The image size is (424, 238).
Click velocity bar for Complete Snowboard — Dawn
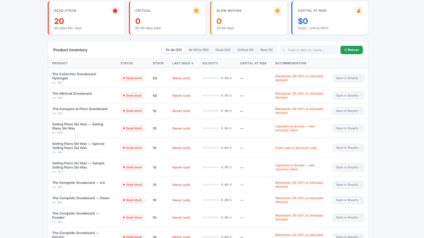(210, 200)
